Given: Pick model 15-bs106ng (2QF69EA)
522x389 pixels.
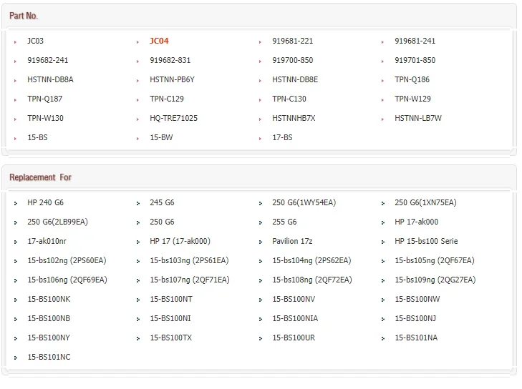Looking at the screenshot, I should point(67,280).
